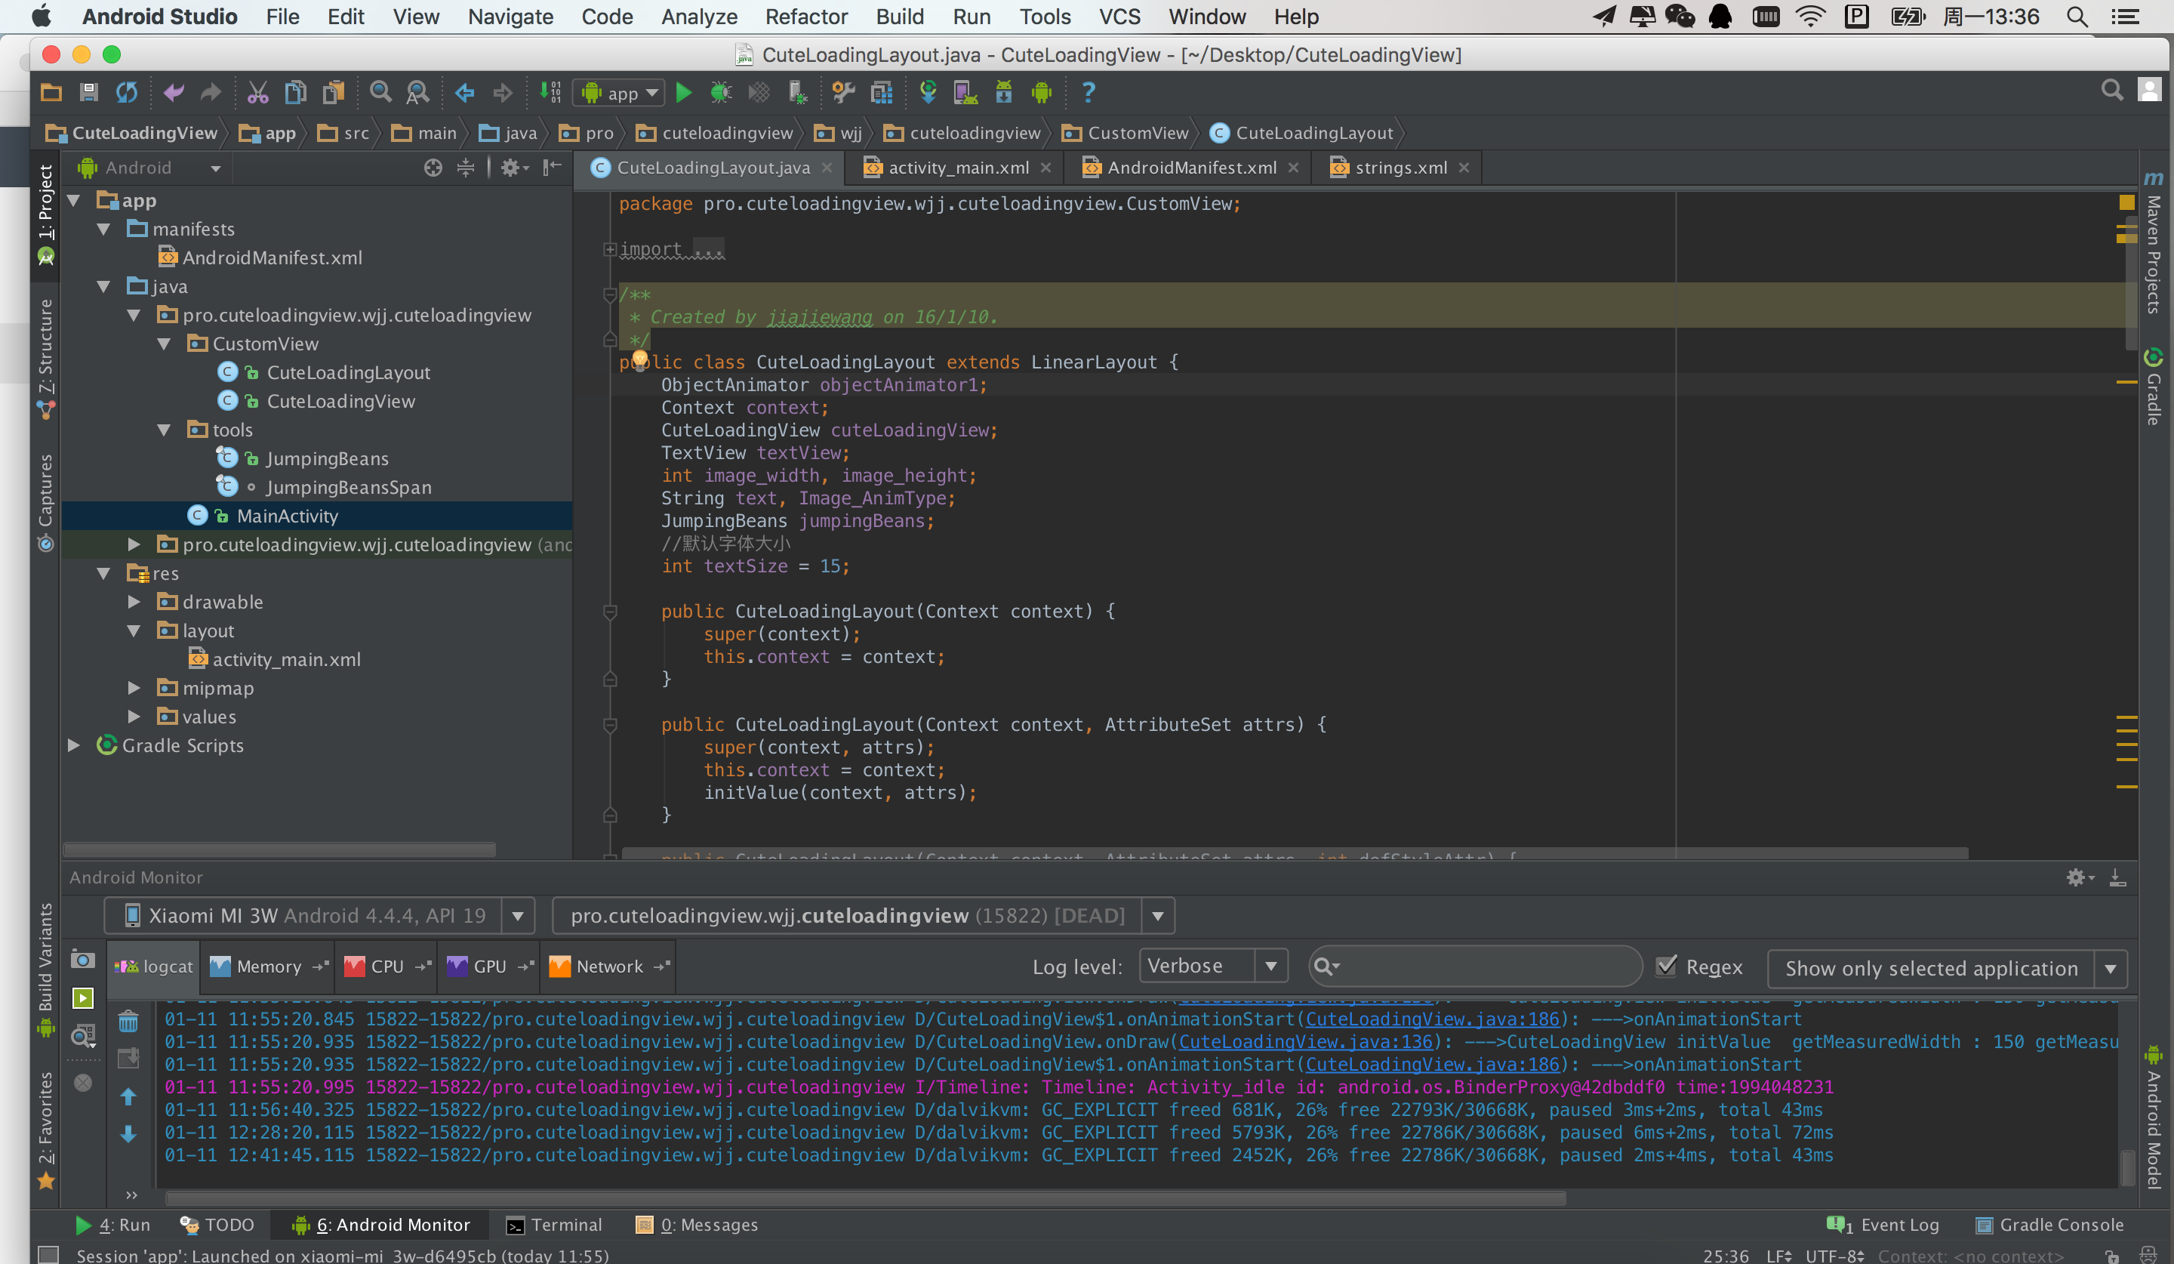Screen dimensions: 2174x1264
Task: Click the Save All floppy disk icon
Action: (88, 92)
